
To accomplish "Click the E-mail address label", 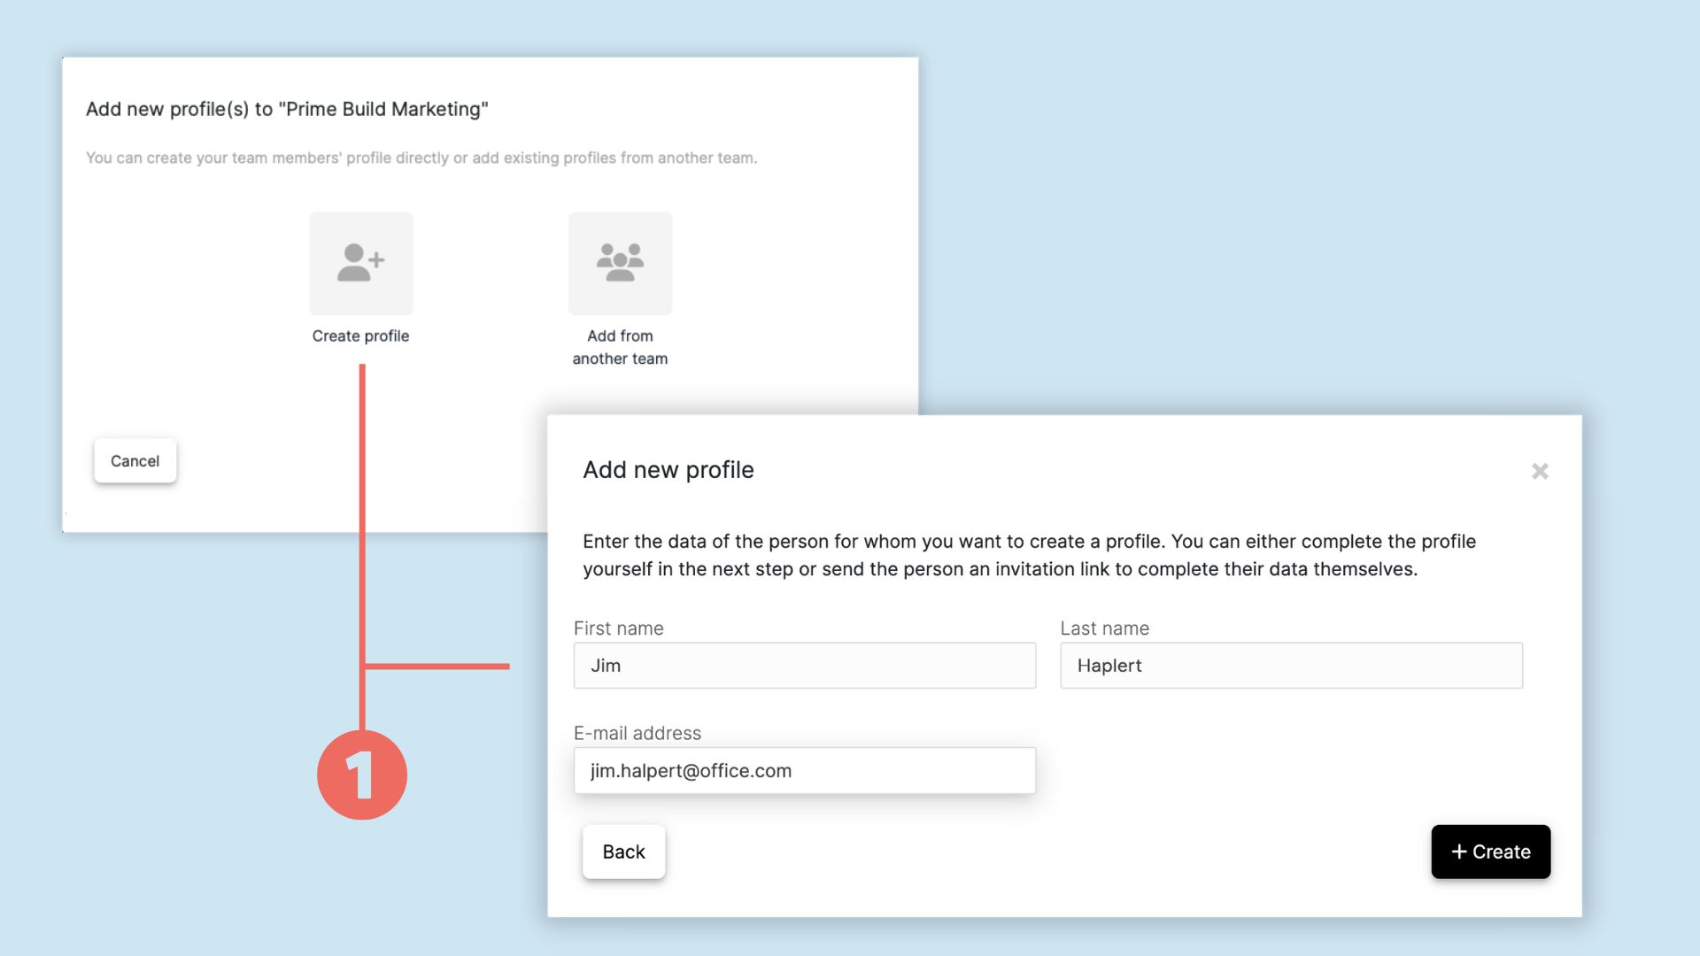I will pyautogui.click(x=637, y=733).
